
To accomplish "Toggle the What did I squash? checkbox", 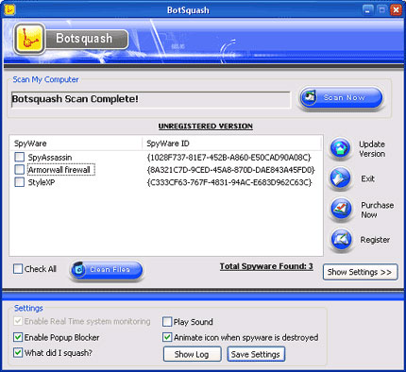I will tap(18, 352).
